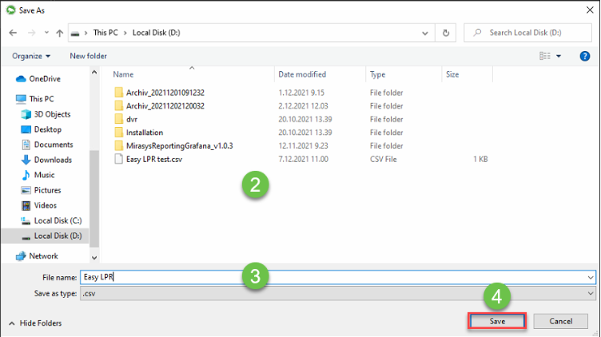Select Local Disk (C:) in sidebar
The height and width of the screenshot is (337, 601).
pyautogui.click(x=57, y=220)
